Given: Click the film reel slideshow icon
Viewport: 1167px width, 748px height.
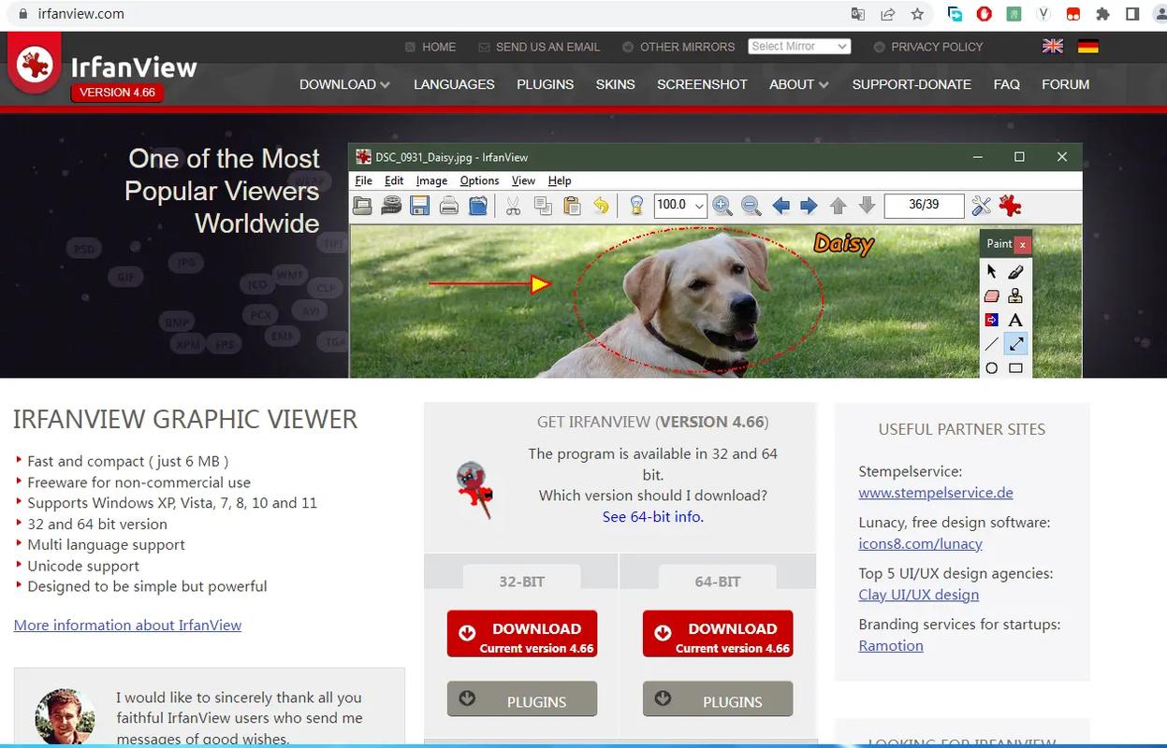Looking at the screenshot, I should (x=391, y=206).
